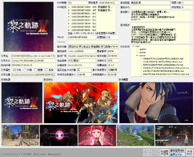This screenshot has width=194, height=157.
Task: Toggle the 隐藏 hidden attribute checkbox
Action: coord(36,70)
